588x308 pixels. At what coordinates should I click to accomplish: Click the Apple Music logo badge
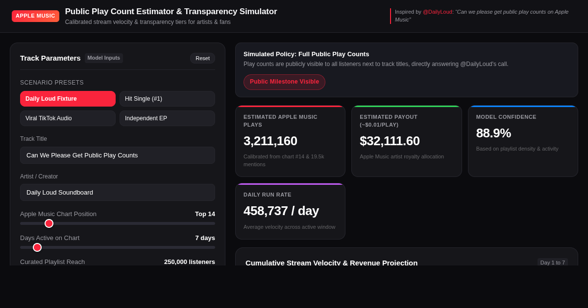click(35, 16)
